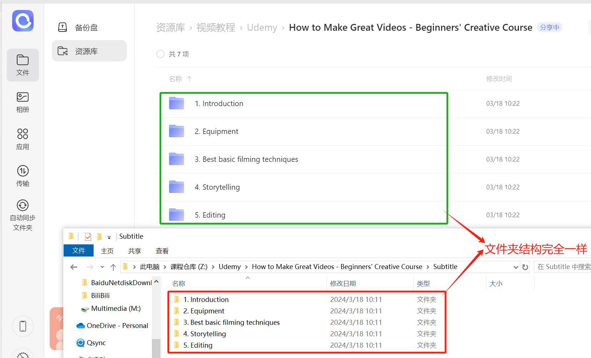
Task: Sort by 类型 column in Explorer
Action: (x=423, y=283)
